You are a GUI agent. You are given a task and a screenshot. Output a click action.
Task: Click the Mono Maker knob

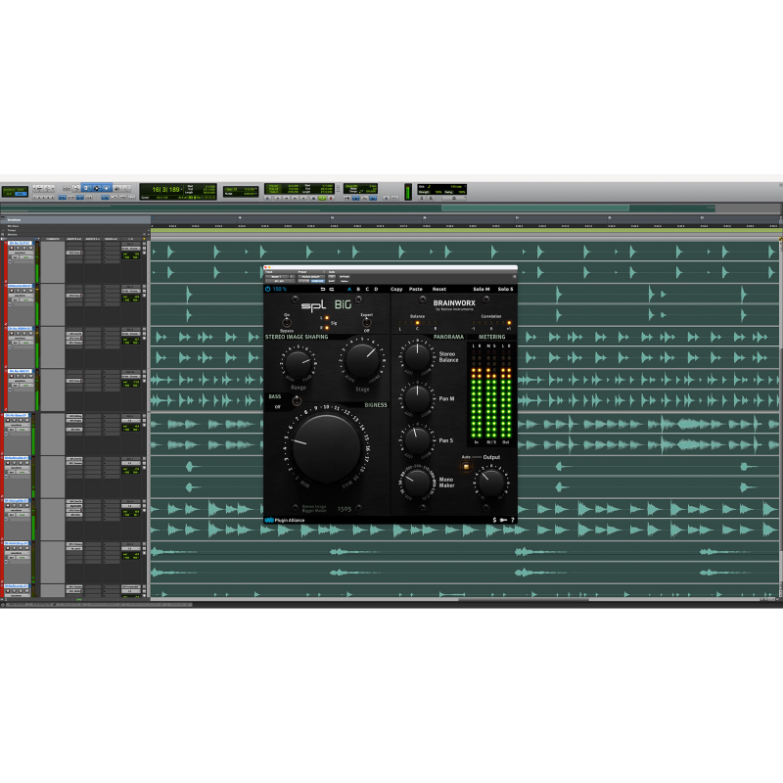(x=417, y=482)
